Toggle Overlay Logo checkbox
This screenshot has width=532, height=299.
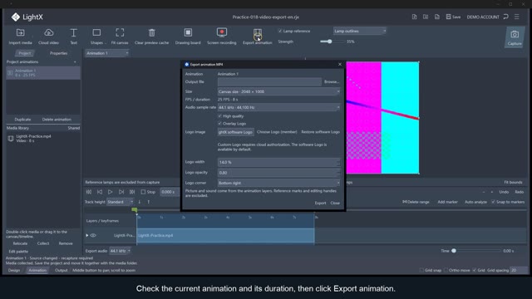coord(219,124)
